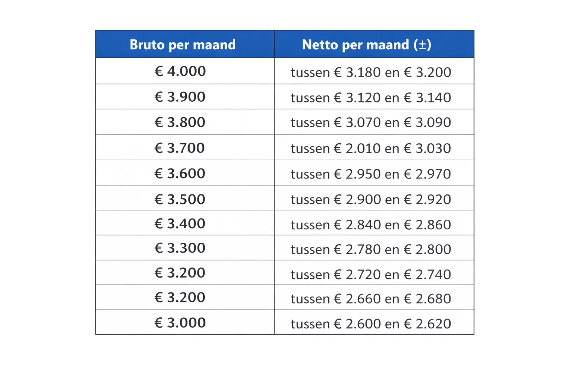Select the € 3.600 bruto cell
This screenshot has height=380, width=570.
[x=180, y=173]
